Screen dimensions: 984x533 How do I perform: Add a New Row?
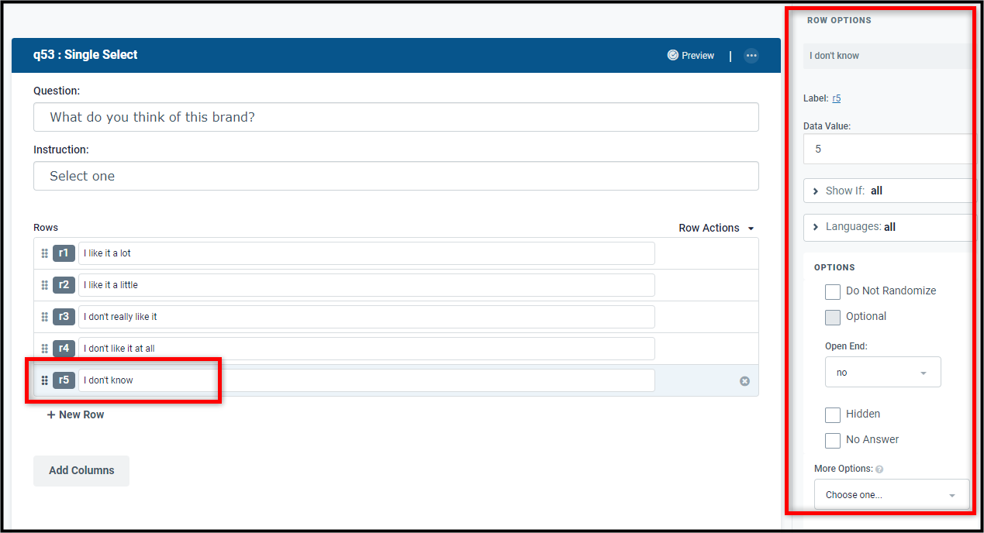[75, 415]
